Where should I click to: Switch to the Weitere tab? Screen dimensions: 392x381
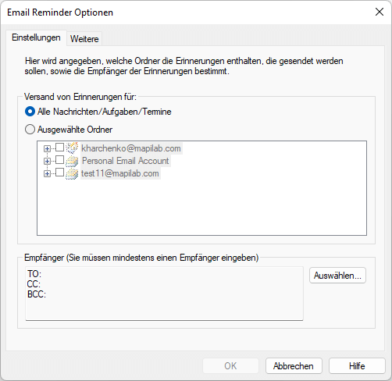point(84,39)
